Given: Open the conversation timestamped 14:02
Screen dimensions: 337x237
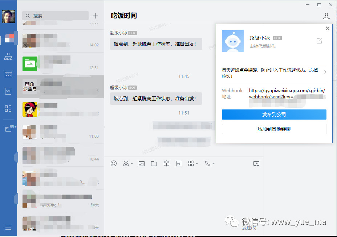Looking at the screenshot, I should pyautogui.click(x=61, y=41).
